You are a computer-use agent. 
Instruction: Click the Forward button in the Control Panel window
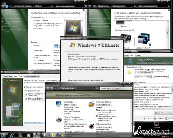pyautogui.click(x=52, y=88)
